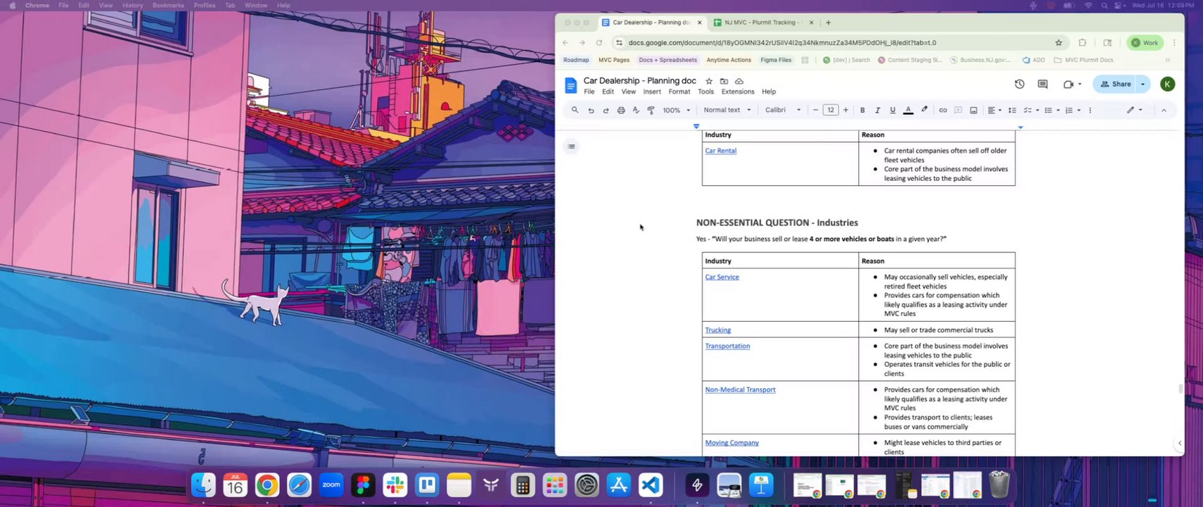Viewport: 1203px width, 507px height.
Task: Expand the Share options dropdown arrow
Action: coord(1142,84)
